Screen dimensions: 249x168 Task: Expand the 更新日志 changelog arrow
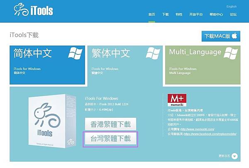[234, 156]
